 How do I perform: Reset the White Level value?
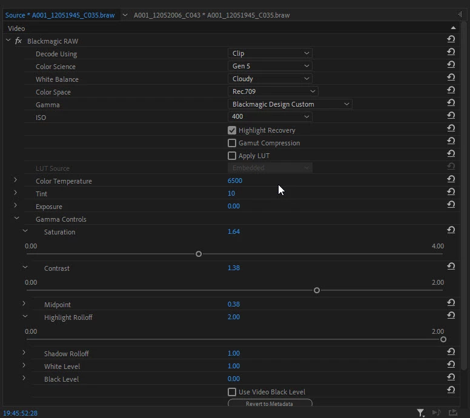pos(451,365)
